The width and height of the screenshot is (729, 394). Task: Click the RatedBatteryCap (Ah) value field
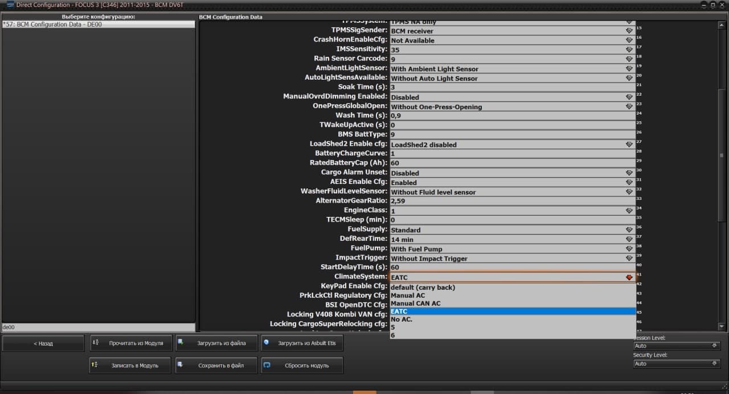coord(511,163)
